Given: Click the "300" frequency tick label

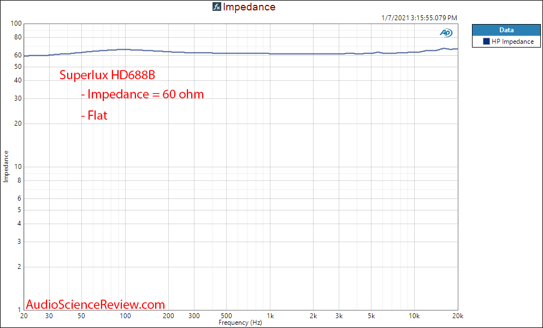Looking at the screenshot, I should tap(194, 316).
